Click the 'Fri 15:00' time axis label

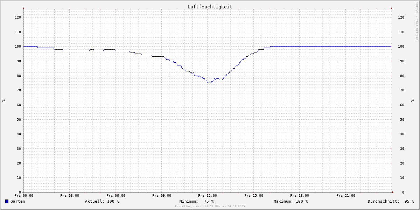click(254, 196)
